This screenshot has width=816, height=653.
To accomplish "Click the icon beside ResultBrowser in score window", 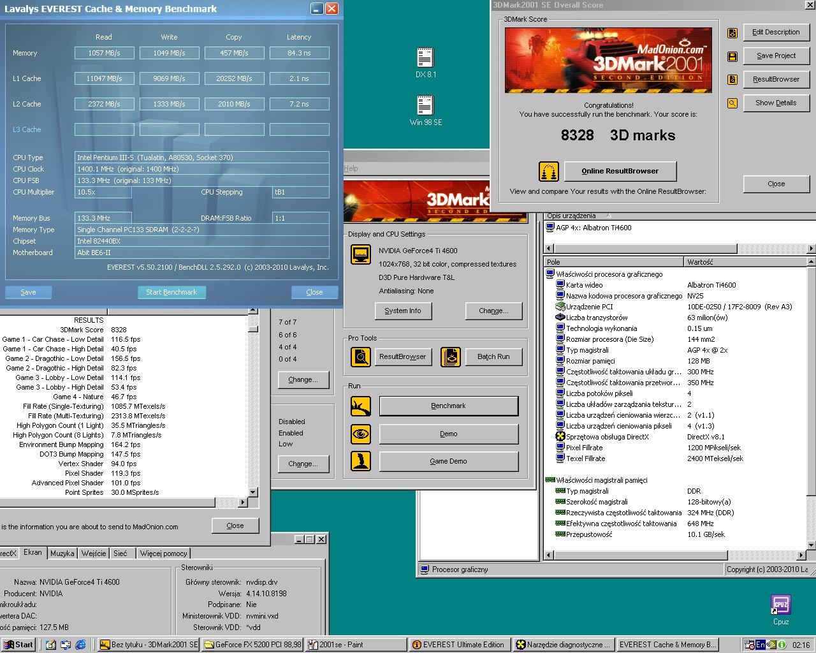I will click(732, 80).
